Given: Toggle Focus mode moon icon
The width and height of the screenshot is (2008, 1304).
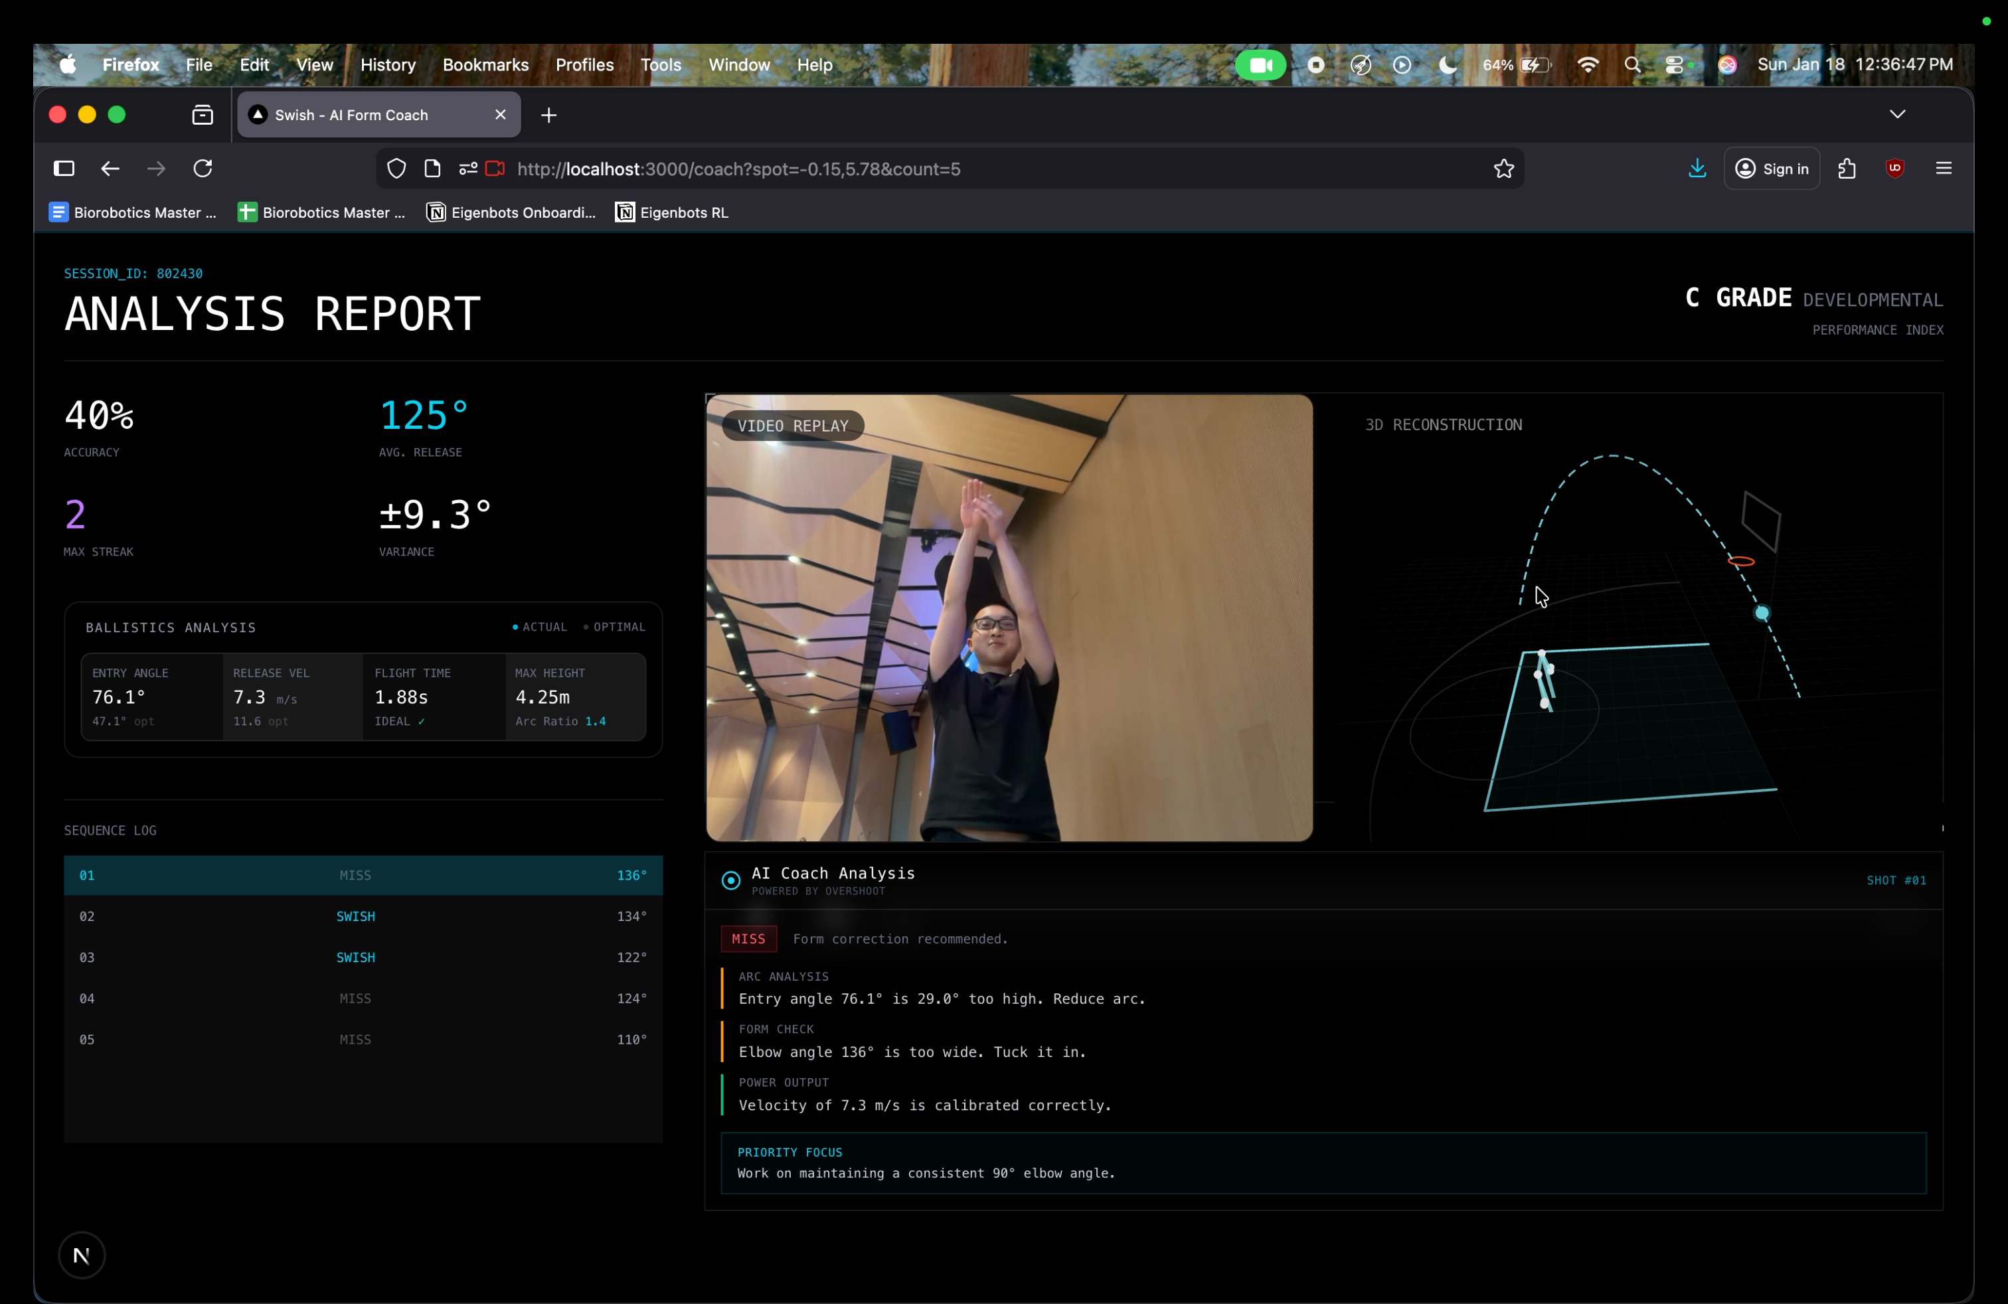Looking at the screenshot, I should click(x=1448, y=65).
